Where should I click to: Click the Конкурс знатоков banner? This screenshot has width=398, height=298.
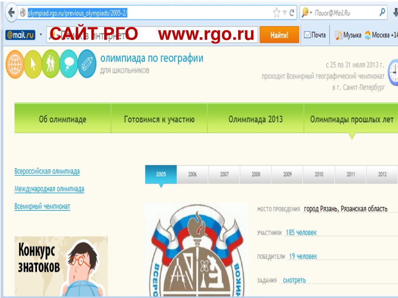pos(61,266)
